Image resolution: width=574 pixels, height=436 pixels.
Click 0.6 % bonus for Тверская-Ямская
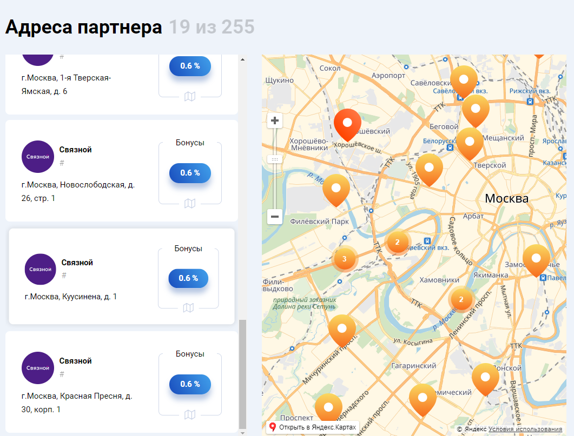[x=190, y=66]
